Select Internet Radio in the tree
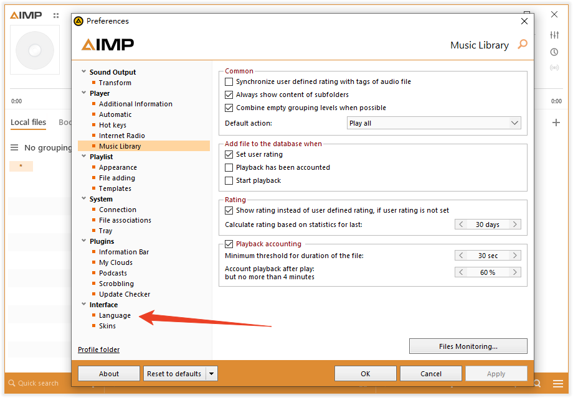The height and width of the screenshot is (398, 573). [121, 136]
